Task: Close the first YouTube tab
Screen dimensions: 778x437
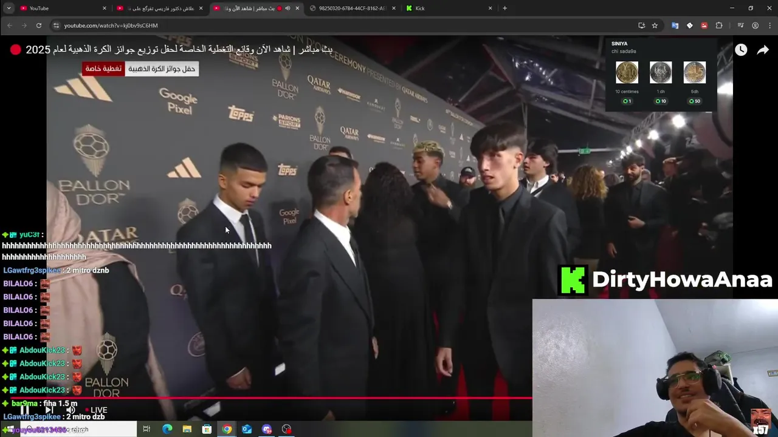Action: coord(105,8)
